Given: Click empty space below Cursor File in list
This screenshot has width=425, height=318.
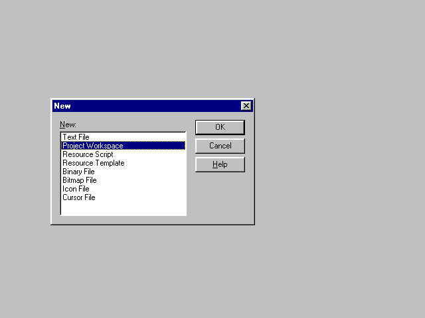Looking at the screenshot, I should pyautogui.click(x=123, y=208).
